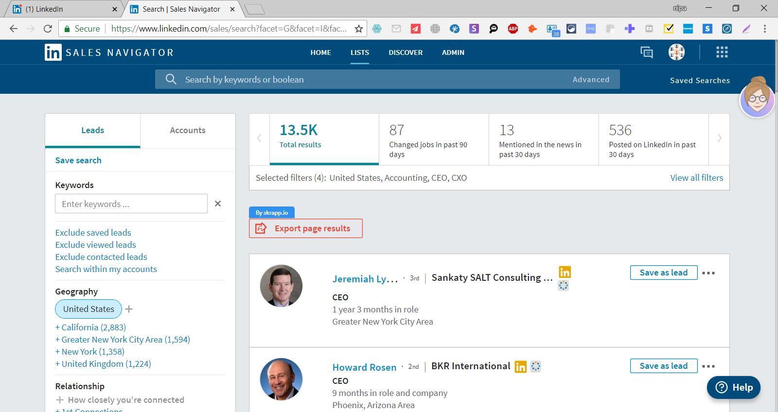Click the compass extension icon

727,29
